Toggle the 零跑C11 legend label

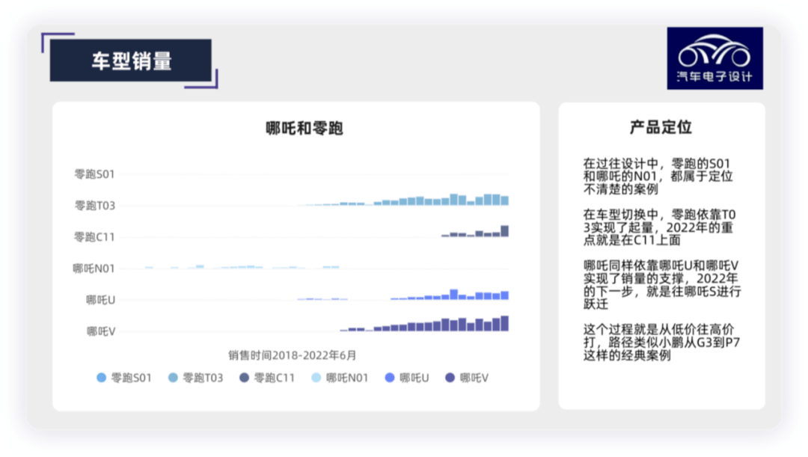[274, 378]
